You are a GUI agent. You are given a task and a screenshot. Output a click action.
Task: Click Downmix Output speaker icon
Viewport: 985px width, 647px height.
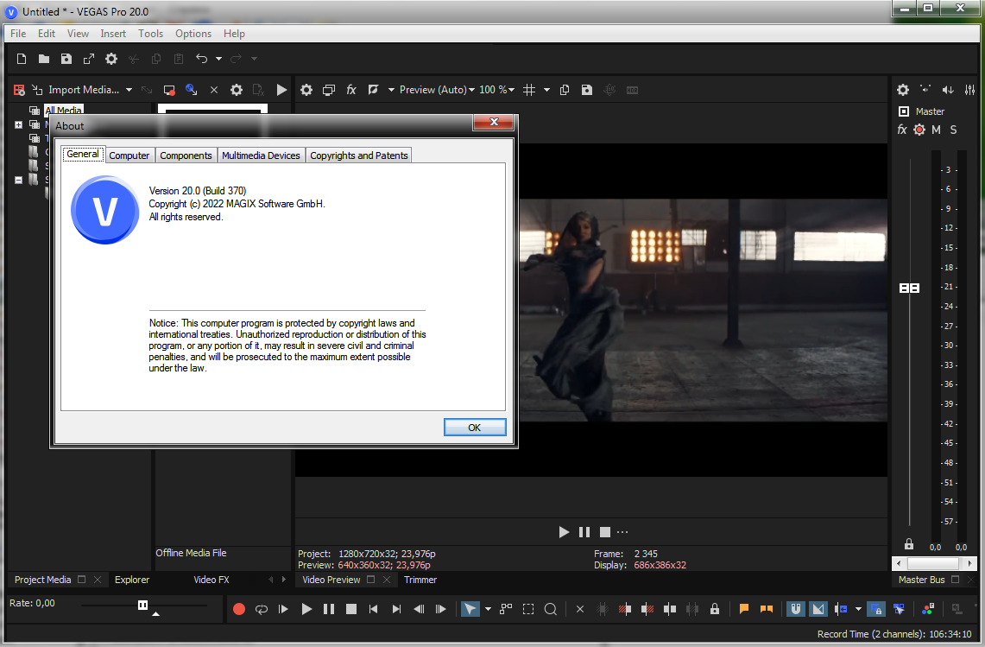click(x=925, y=90)
